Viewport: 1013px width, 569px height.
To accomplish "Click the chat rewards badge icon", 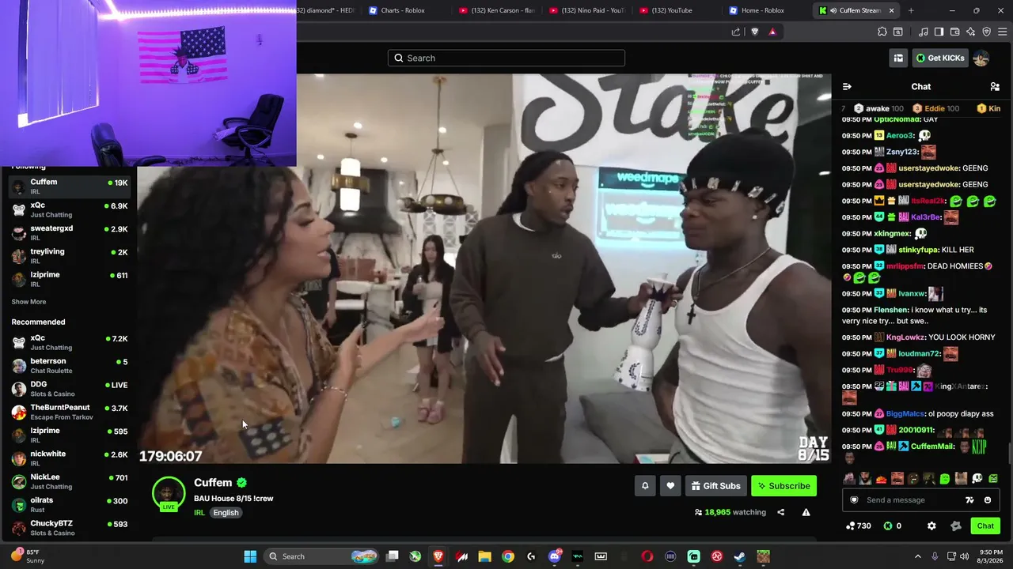I will tap(956, 526).
